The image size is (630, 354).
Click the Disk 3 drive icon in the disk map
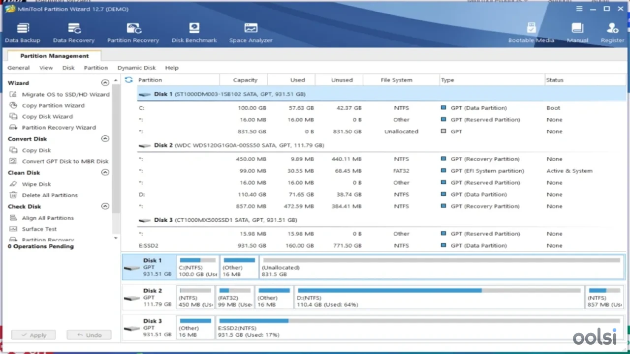click(132, 328)
